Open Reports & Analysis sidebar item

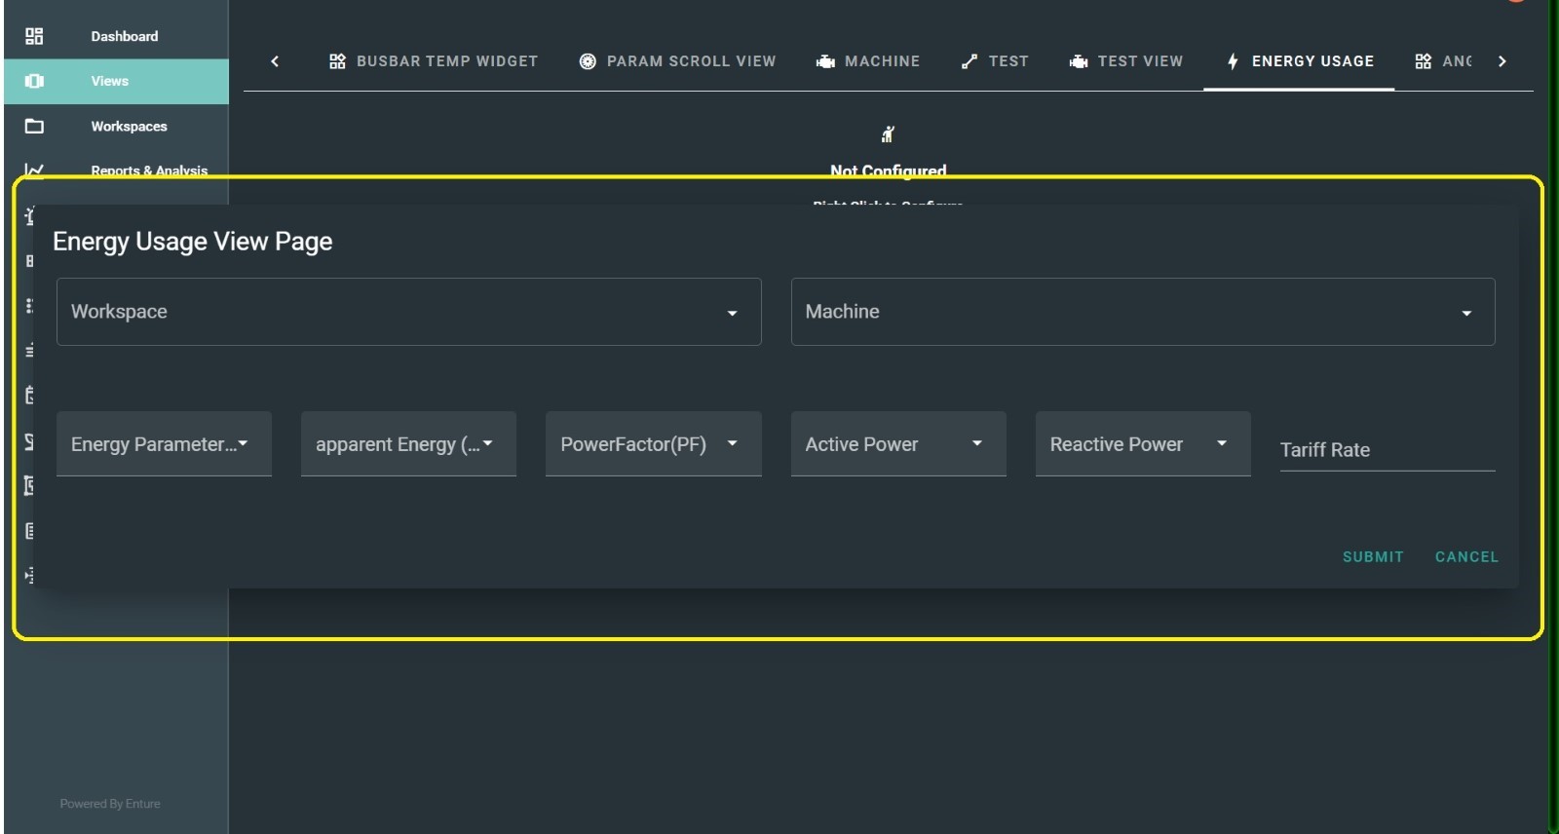(116, 170)
